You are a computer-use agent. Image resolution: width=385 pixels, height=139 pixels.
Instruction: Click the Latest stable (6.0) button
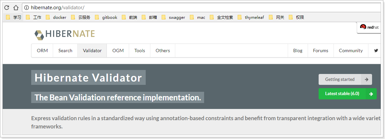tap(342, 94)
